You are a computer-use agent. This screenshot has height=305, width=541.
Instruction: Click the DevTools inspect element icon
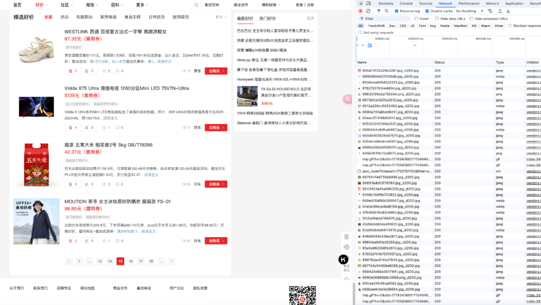pyautogui.click(x=361, y=3)
